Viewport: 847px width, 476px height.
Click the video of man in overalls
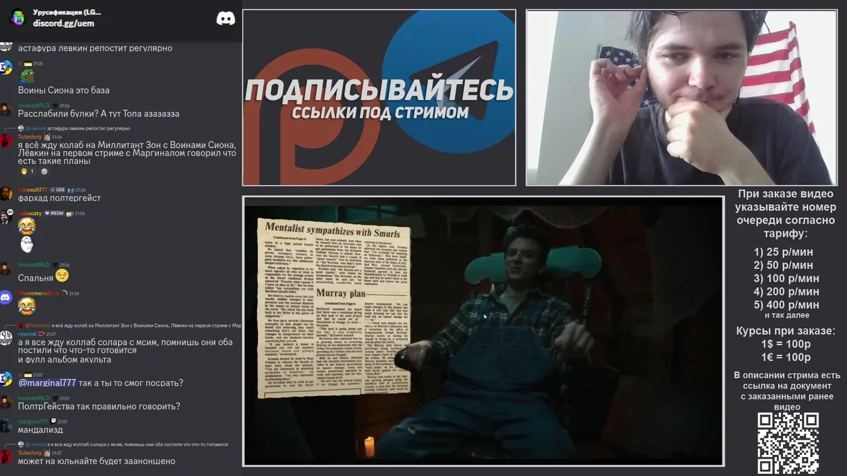click(483, 331)
